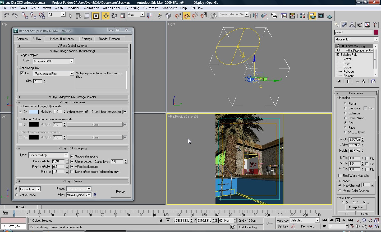Screen dimensions: 381x232
Task: Select the ActiveShade render mode
Action: [17, 195]
